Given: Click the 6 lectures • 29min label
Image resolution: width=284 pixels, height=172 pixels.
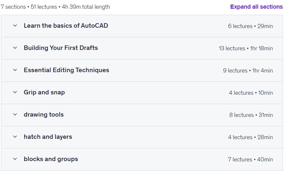Looking at the screenshot, I should [250, 26].
